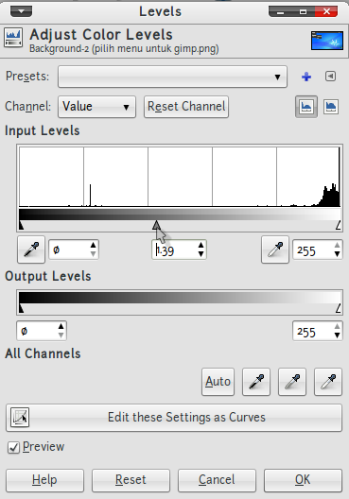Screen dimensions: 349x499
Task: Select All Channels black point eyedropper
Action: tap(256, 382)
